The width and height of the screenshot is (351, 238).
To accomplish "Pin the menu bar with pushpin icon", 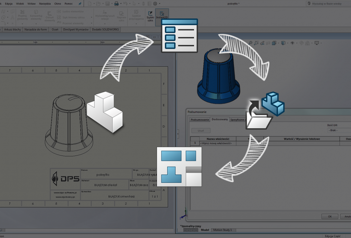I will [x=80, y=3].
